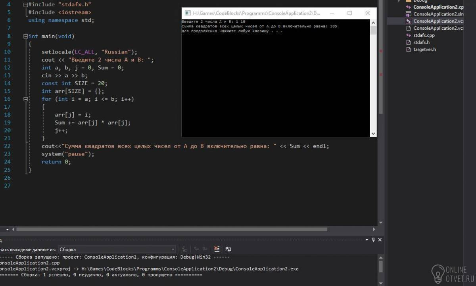Click the 'int a, b, j = 0, Sum = 0;' line
Viewport: 476px width, 286px height.
coord(83,67)
